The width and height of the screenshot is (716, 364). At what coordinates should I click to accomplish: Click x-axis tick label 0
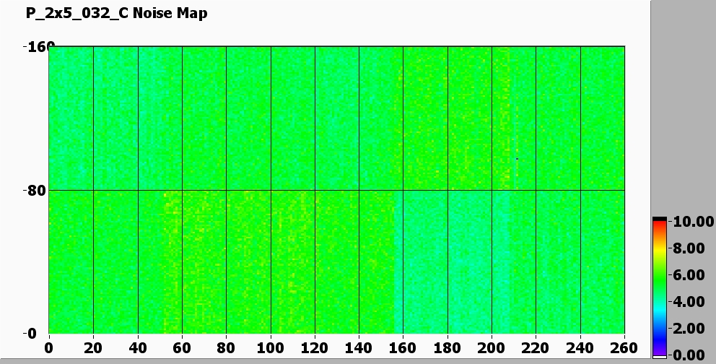[48, 348]
